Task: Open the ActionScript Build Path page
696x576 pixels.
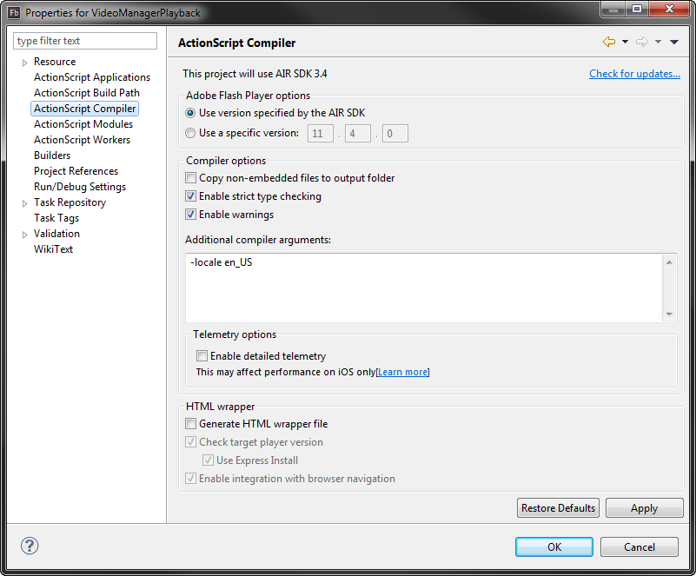Action: (87, 93)
